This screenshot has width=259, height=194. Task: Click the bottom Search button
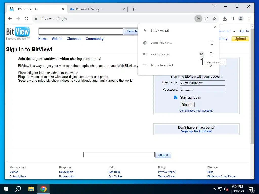point(163,155)
